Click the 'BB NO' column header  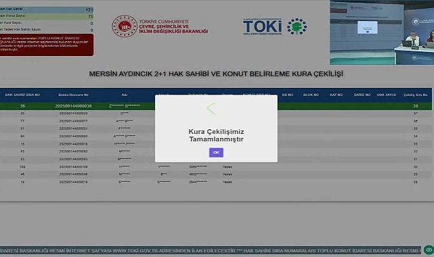click(288, 95)
